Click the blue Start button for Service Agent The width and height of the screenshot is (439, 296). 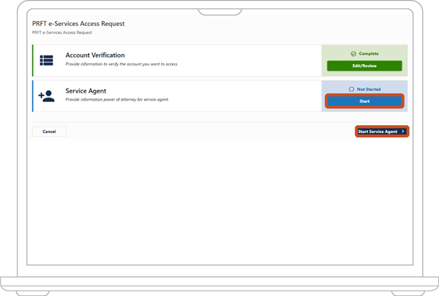[364, 101]
